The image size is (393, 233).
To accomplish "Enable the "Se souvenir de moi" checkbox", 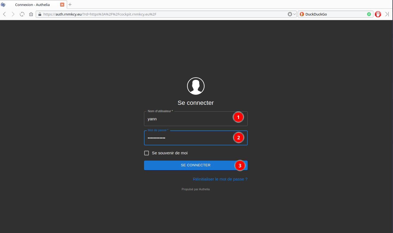I will 146,153.
